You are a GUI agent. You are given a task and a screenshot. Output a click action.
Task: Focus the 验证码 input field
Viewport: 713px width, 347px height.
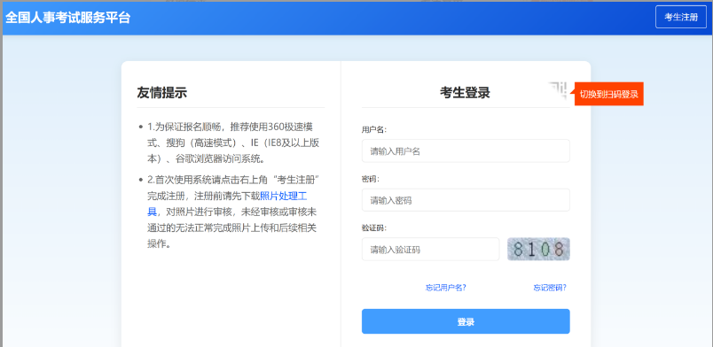point(430,249)
